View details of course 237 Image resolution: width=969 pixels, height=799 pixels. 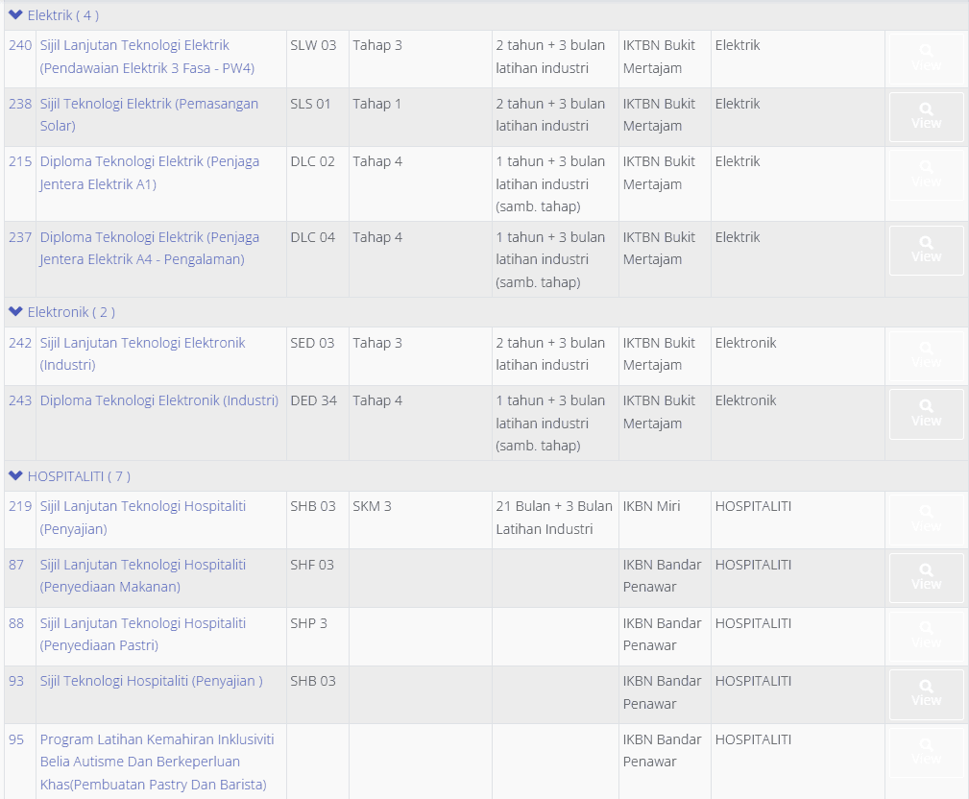(x=926, y=250)
